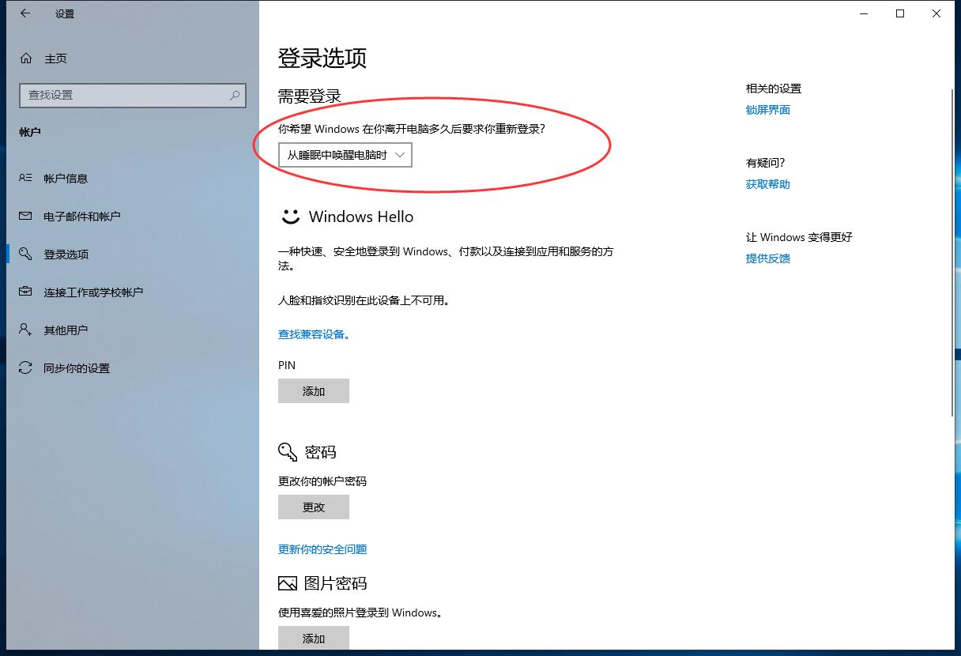Image resolution: width=961 pixels, height=656 pixels.
Task: Click the search magnifier icon
Action: [x=235, y=95]
